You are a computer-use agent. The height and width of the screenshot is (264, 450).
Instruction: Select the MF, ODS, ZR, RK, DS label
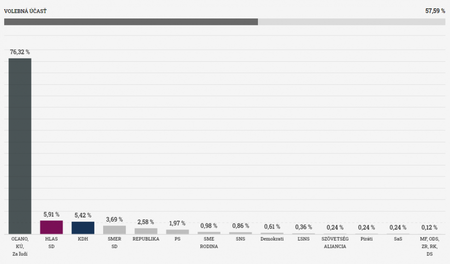click(x=429, y=246)
